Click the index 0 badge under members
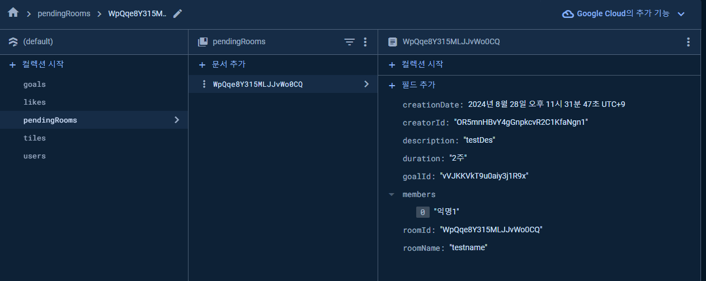Image resolution: width=706 pixels, height=281 pixels. pos(422,212)
